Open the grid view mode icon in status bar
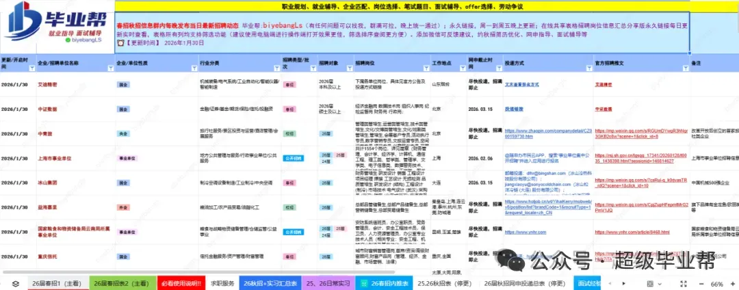Viewport: 739px width, 290px height. tap(650, 284)
